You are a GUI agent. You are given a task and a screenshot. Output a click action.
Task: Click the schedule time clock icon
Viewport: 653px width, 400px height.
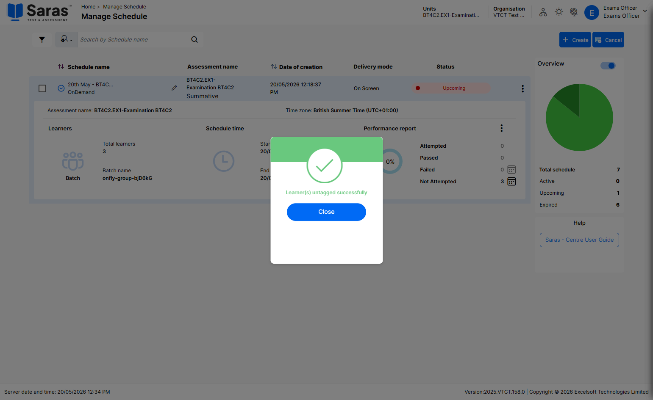[x=224, y=161]
